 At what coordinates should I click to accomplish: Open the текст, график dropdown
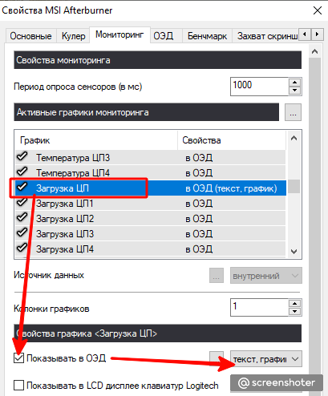pyautogui.click(x=266, y=359)
